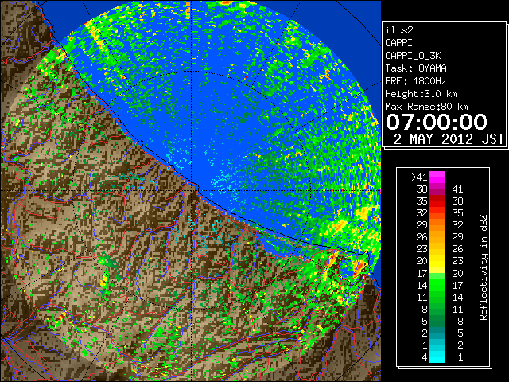509x382 pixels.
Task: Click the 'Max Range:80 km' text
Action: 426,107
